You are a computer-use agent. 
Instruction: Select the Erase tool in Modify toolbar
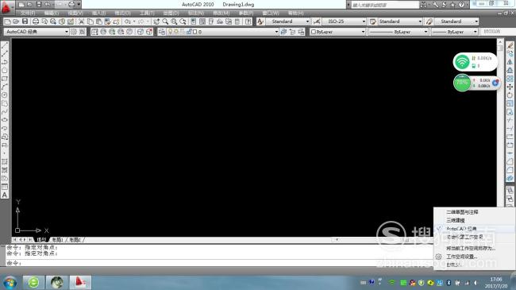coord(510,45)
